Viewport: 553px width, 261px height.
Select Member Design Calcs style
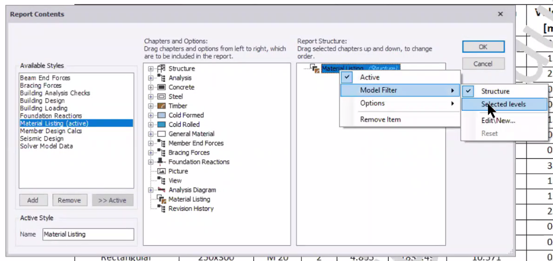pos(76,131)
